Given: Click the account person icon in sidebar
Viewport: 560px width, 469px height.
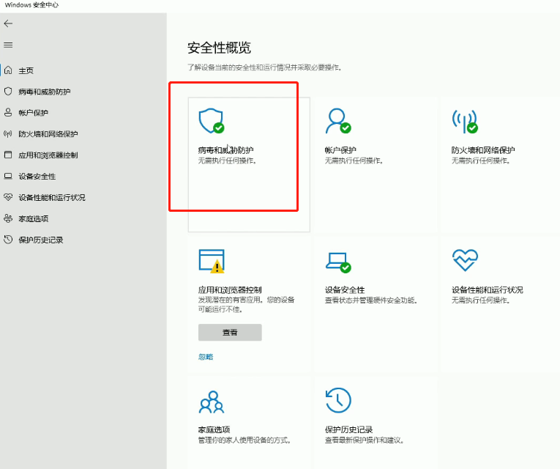Looking at the screenshot, I should [8, 113].
